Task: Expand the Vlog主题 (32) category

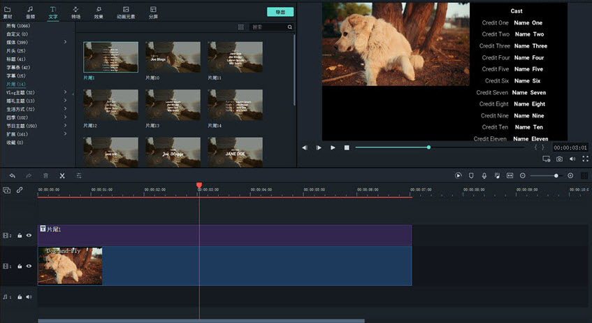Action: [x=66, y=92]
